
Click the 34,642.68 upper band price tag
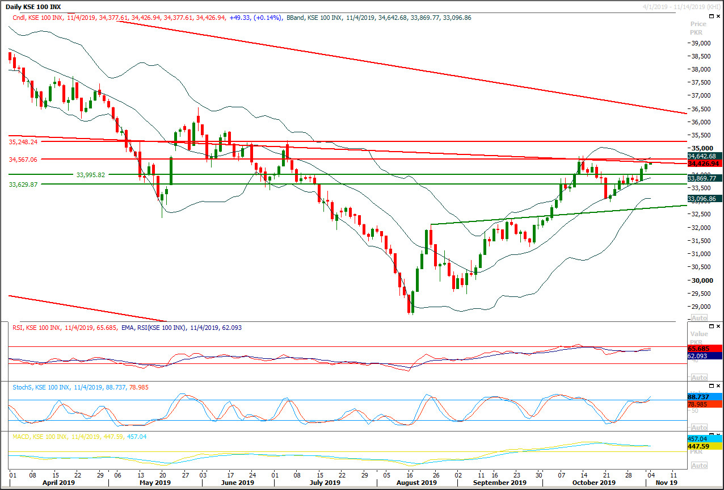(x=705, y=156)
